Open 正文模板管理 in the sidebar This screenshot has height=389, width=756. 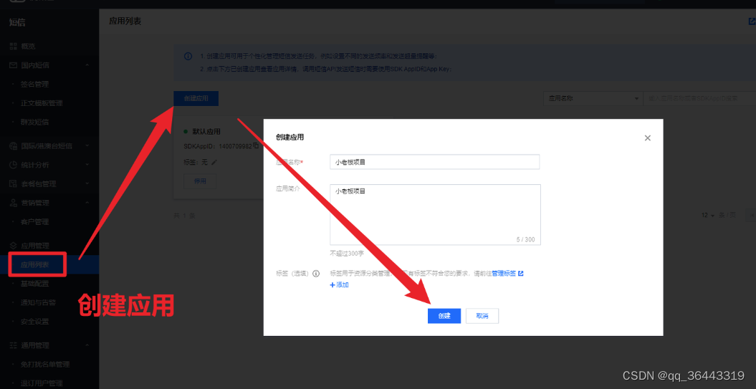tap(42, 103)
